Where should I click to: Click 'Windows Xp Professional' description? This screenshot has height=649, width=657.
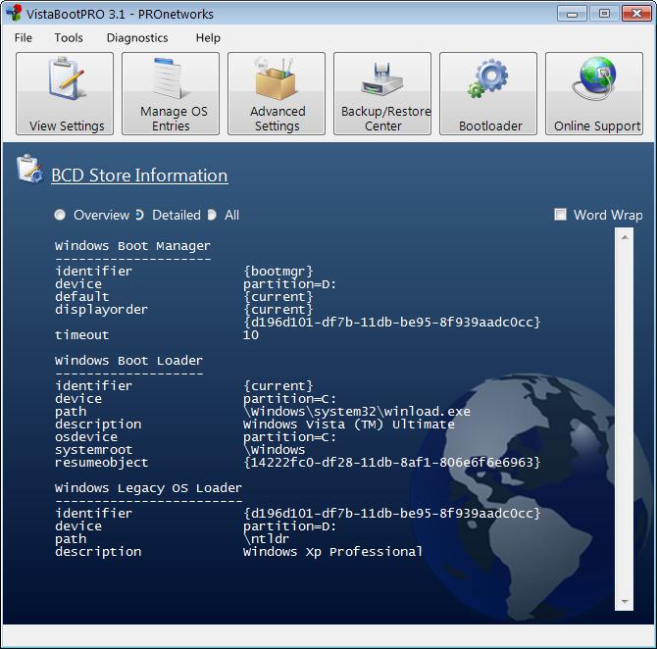click(332, 552)
